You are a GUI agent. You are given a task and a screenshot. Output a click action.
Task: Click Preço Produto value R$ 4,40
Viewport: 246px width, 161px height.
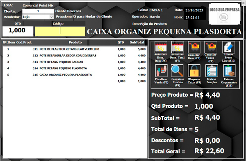click(x=207, y=95)
